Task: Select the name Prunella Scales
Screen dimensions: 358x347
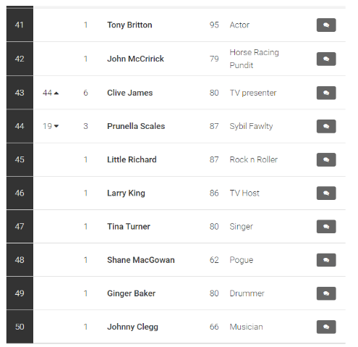Action: (x=136, y=126)
